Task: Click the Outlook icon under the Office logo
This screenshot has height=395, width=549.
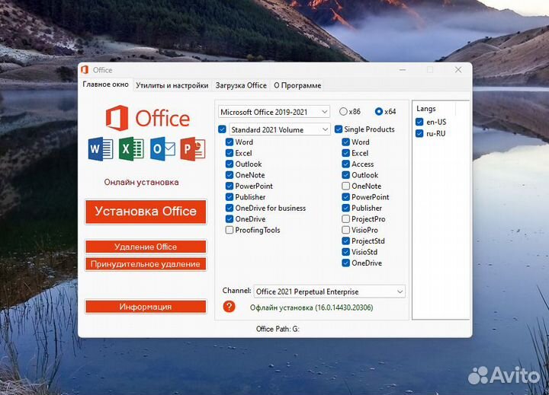Action: 163,149
